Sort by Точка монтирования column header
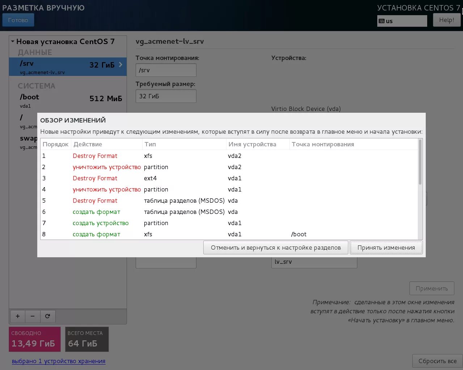 [x=353, y=144]
